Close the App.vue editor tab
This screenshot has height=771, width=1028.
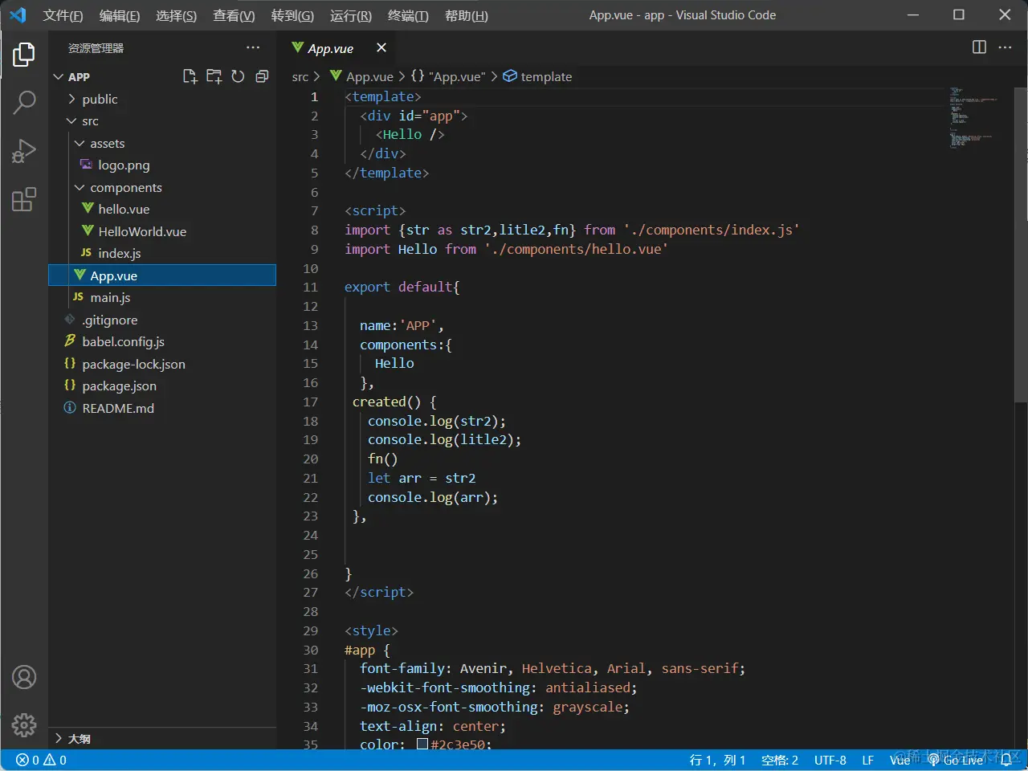click(381, 48)
